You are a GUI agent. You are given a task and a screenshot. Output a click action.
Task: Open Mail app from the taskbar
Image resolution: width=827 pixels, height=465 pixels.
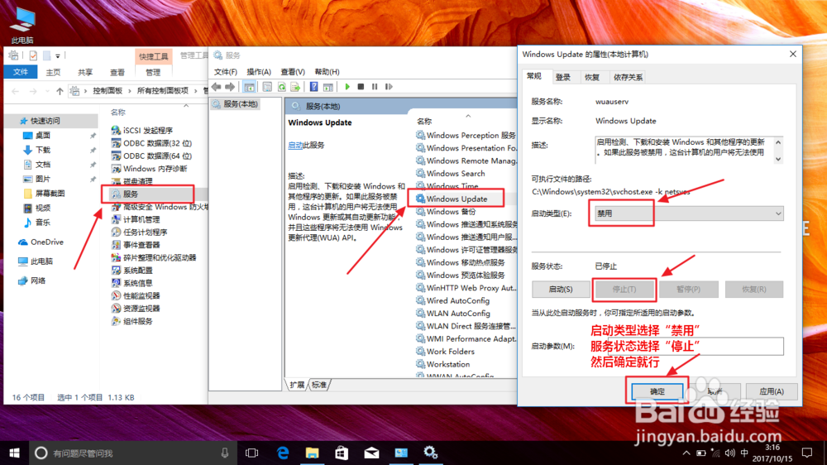371,453
